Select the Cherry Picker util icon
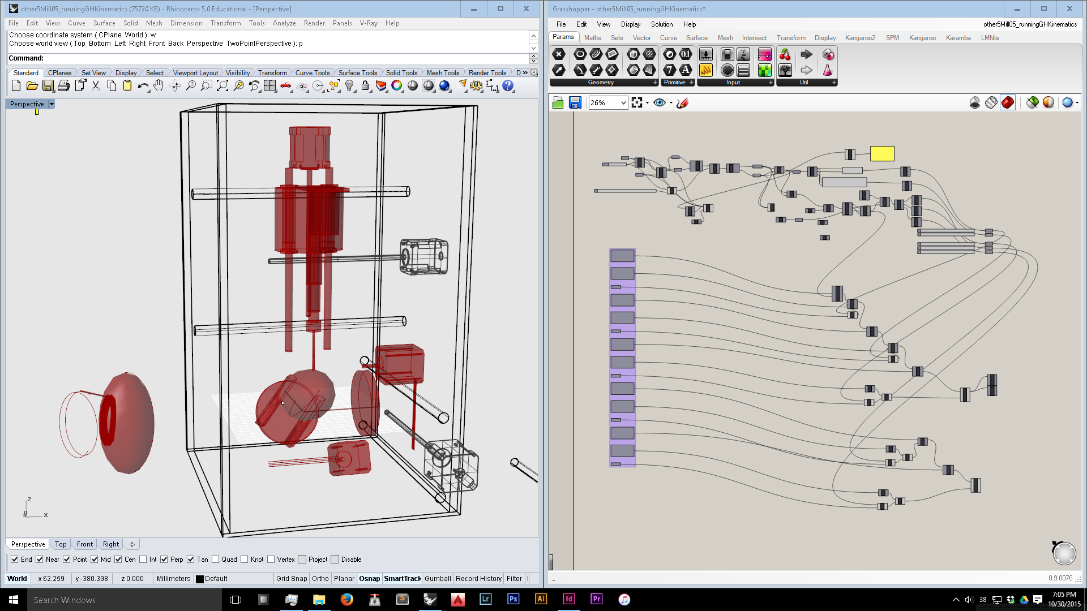The image size is (1087, 611). (x=785, y=54)
